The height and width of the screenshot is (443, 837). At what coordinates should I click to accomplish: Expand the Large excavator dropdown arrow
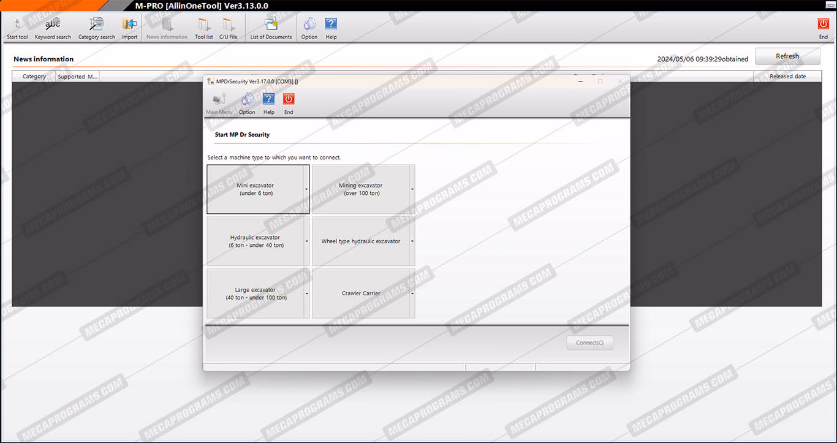(x=306, y=293)
